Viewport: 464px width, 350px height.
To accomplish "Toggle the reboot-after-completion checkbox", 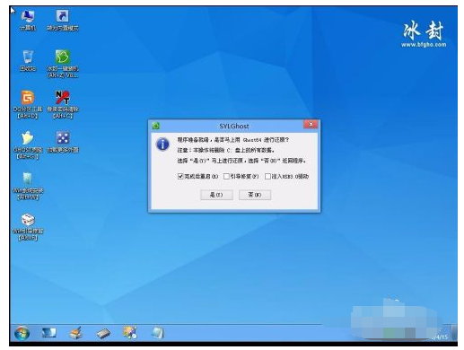I will click(180, 176).
